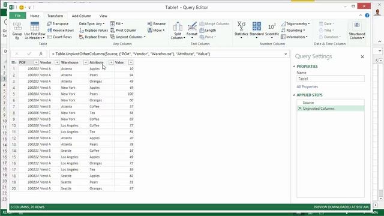The height and width of the screenshot is (216, 384).
Task: Click the help question mark icon
Action: coord(367,16)
